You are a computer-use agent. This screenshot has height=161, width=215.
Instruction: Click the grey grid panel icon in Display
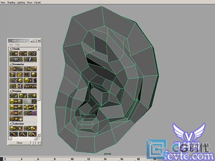point(30,101)
